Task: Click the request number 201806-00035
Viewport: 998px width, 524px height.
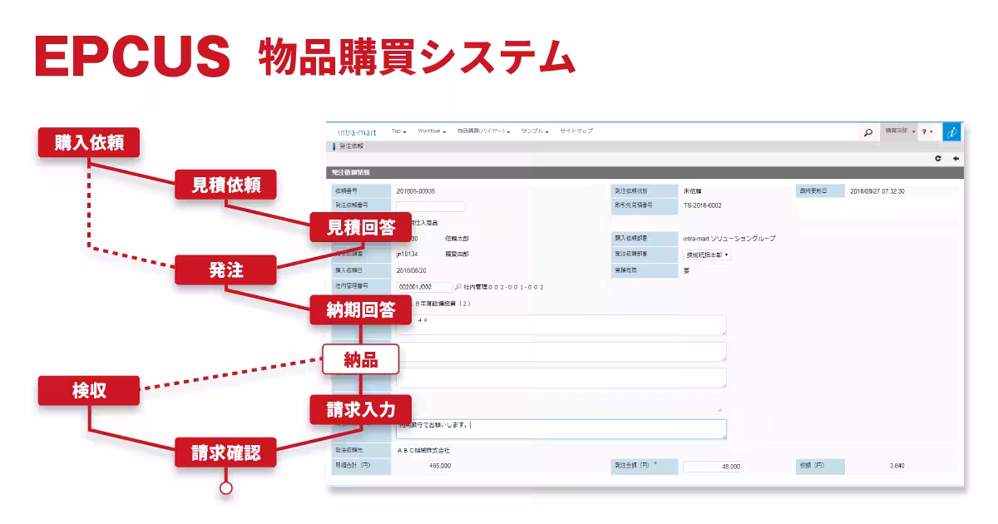Action: (416, 191)
